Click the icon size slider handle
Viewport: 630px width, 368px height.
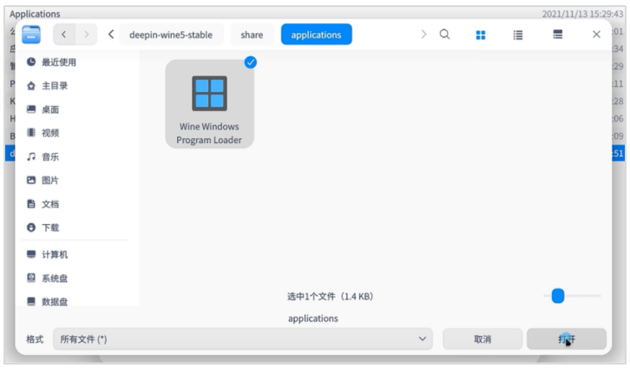coord(558,296)
